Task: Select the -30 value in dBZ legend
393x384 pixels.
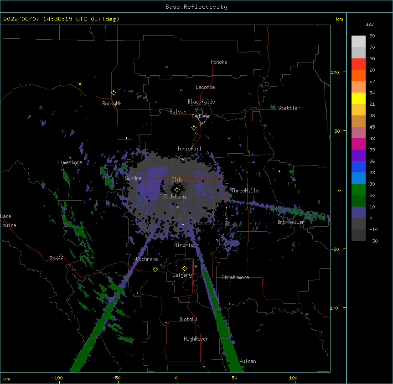Action: (x=373, y=241)
